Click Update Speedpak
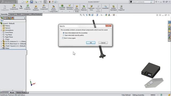The height and width of the screenshot is (96, 171). pos(113,8)
